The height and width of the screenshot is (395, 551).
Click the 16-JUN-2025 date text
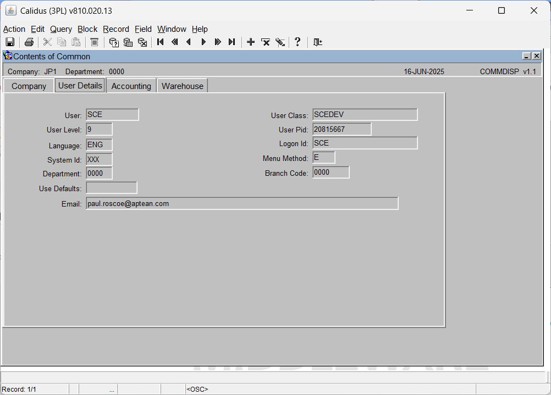point(424,71)
